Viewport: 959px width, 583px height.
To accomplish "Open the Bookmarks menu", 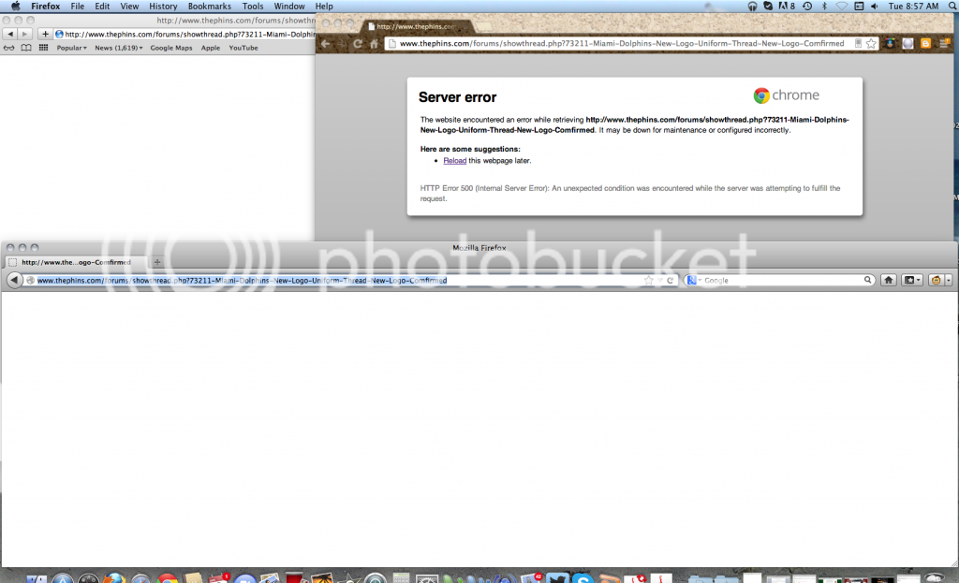I will coord(209,6).
